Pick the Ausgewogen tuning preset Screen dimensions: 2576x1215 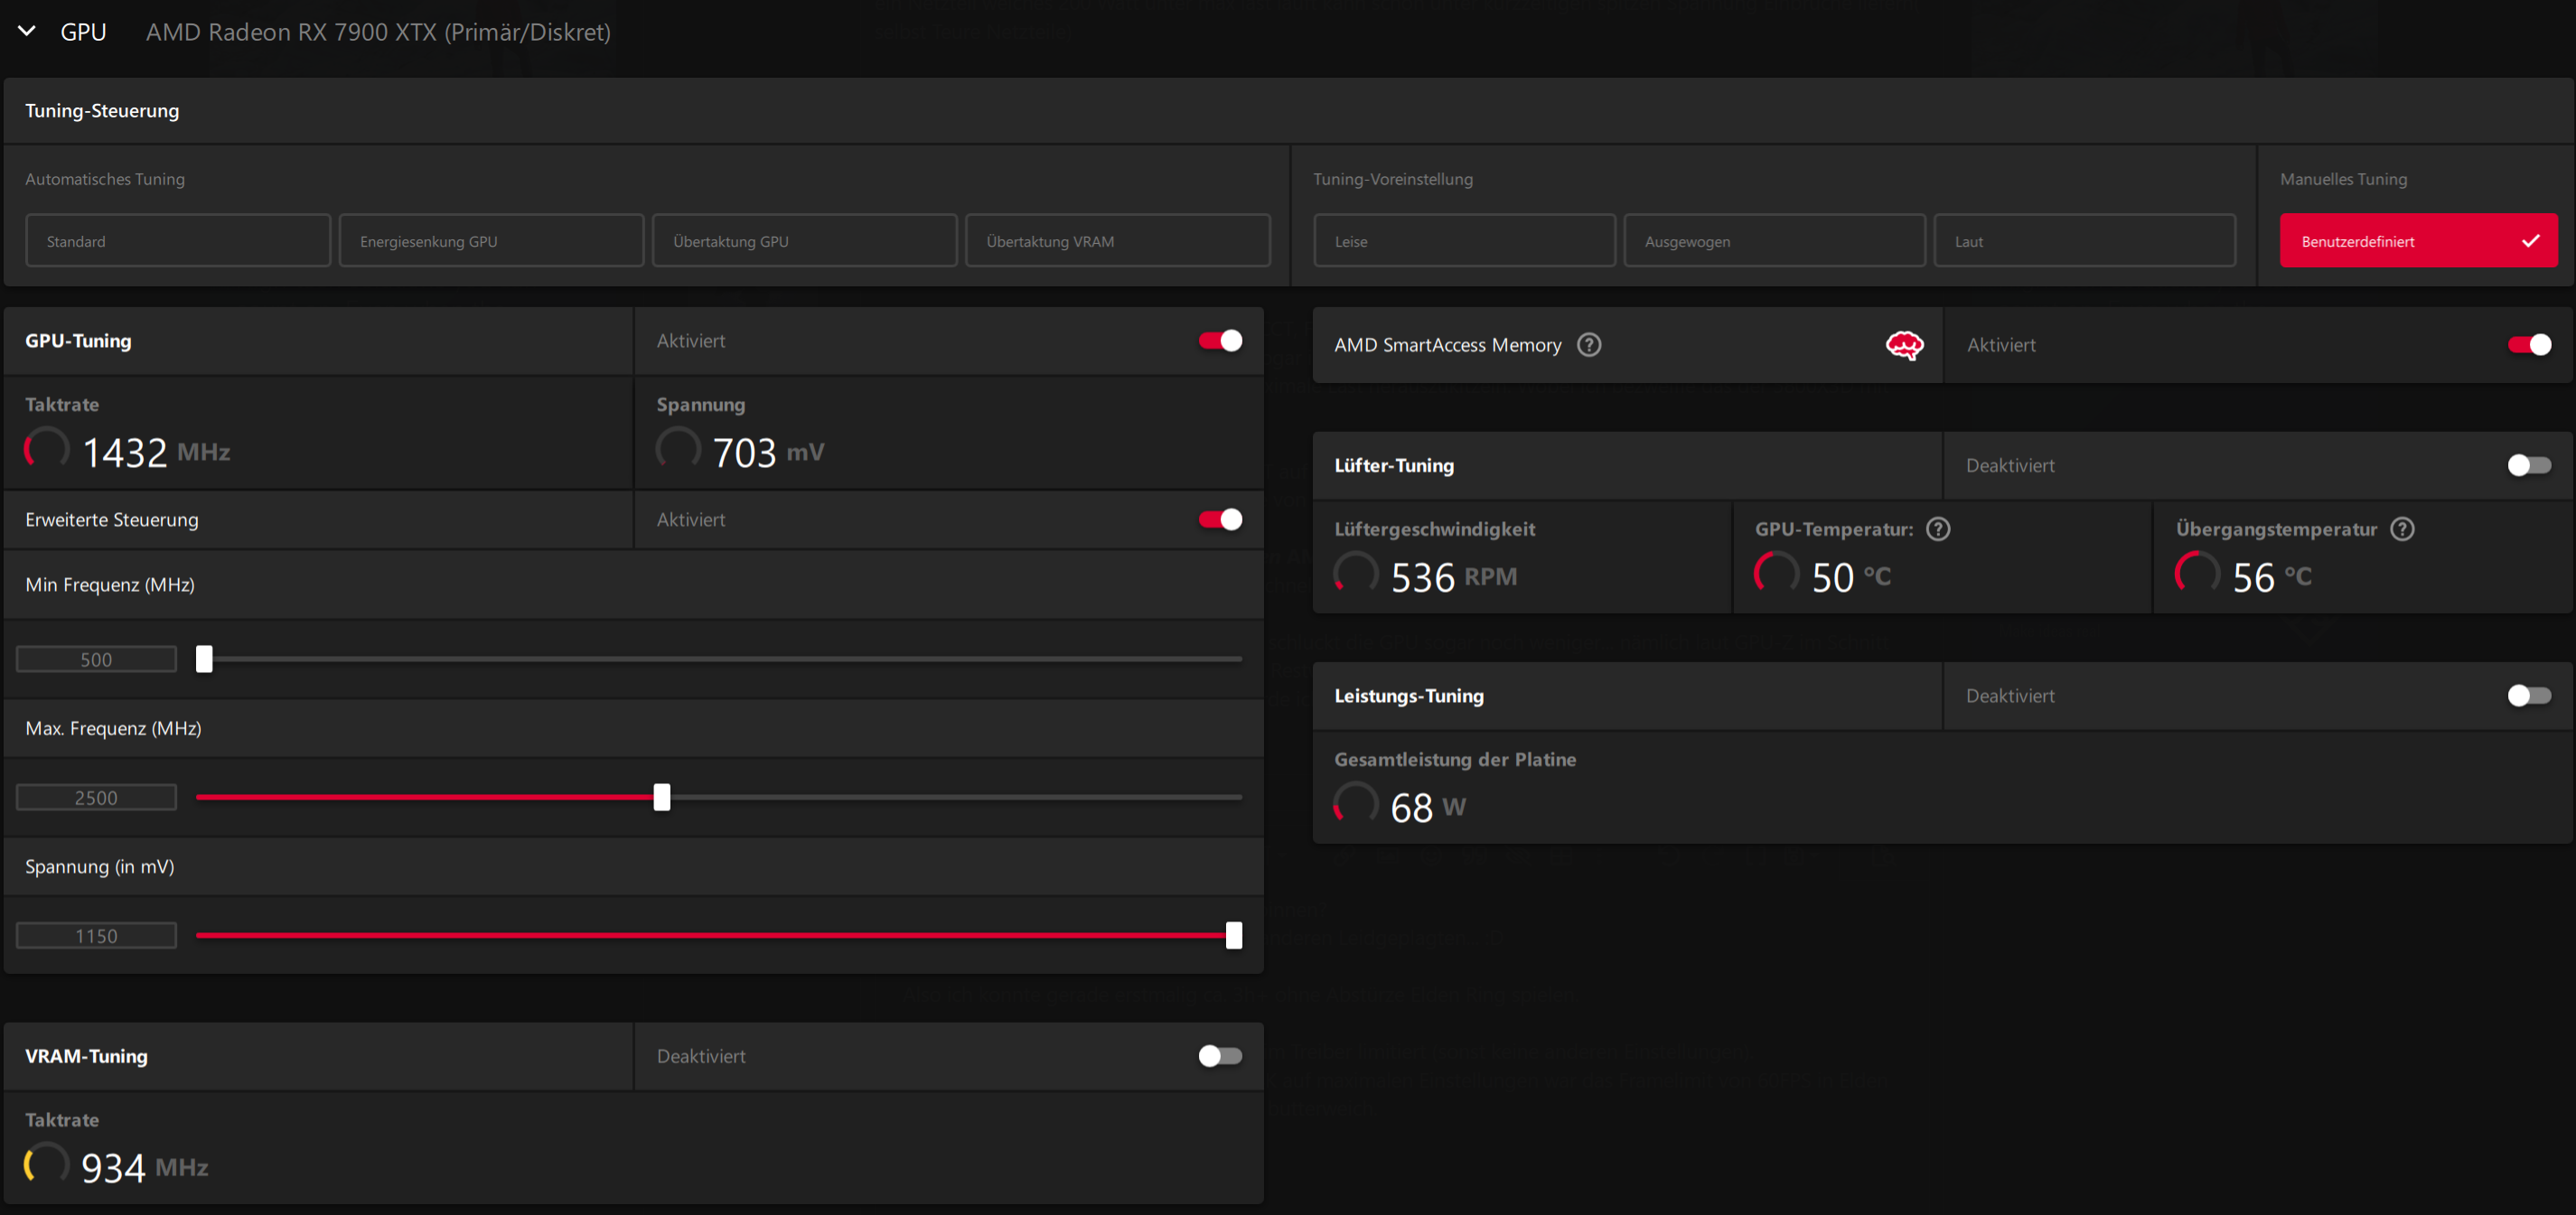pyautogui.click(x=1774, y=240)
